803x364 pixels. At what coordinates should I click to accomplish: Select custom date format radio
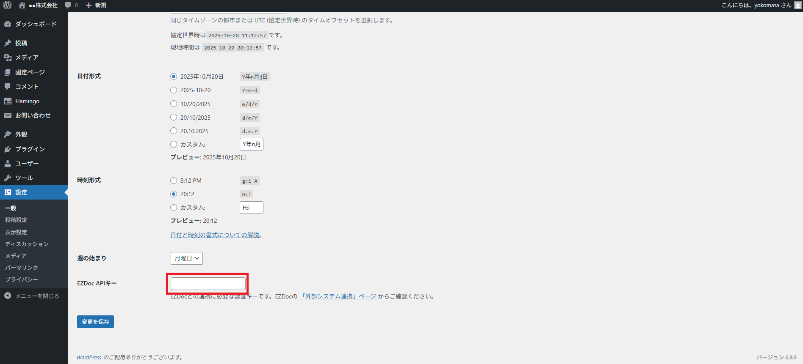pyautogui.click(x=174, y=144)
